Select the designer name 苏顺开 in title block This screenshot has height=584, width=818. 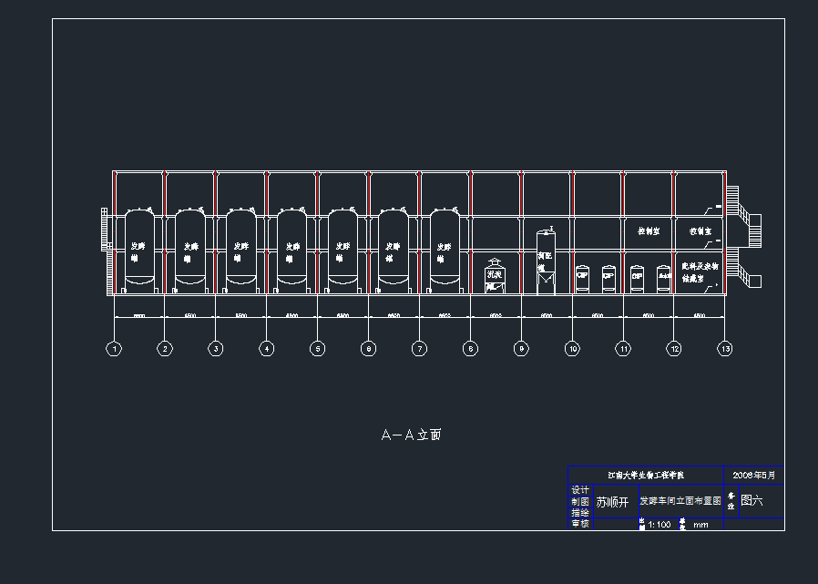click(x=612, y=501)
